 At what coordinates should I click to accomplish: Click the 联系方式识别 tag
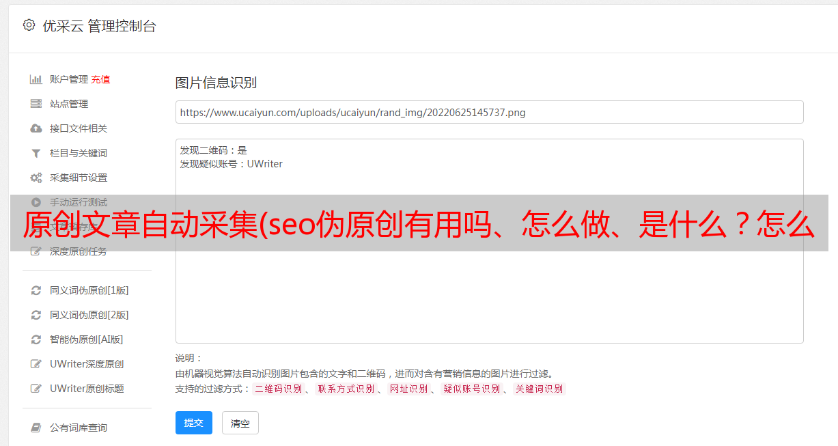pos(346,389)
